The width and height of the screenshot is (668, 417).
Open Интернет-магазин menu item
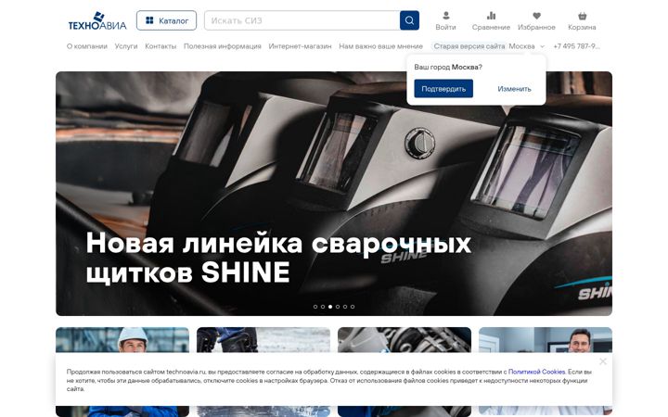[300, 46]
